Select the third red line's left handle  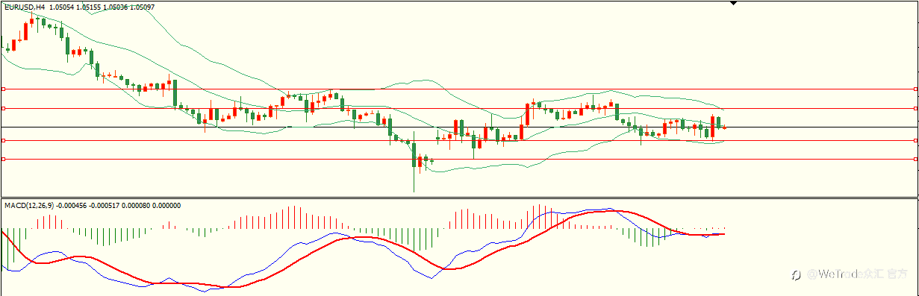[3, 140]
